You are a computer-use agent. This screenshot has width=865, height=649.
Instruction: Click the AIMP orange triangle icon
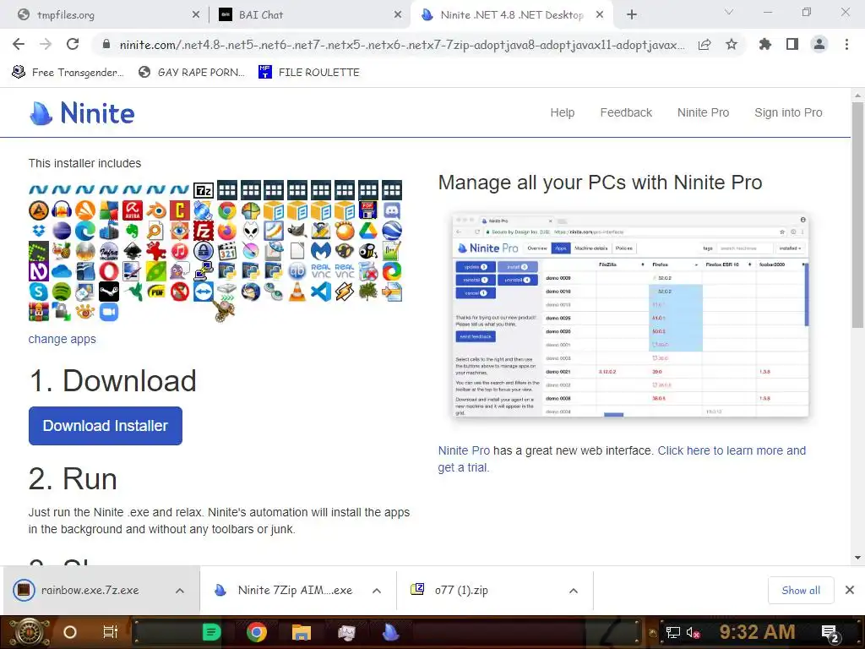[39, 210]
